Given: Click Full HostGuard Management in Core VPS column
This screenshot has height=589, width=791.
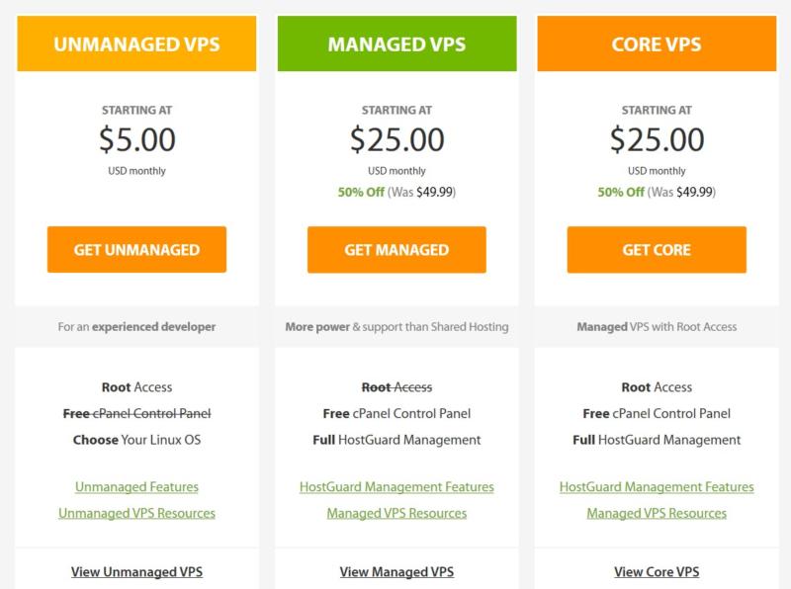Looking at the screenshot, I should click(657, 439).
